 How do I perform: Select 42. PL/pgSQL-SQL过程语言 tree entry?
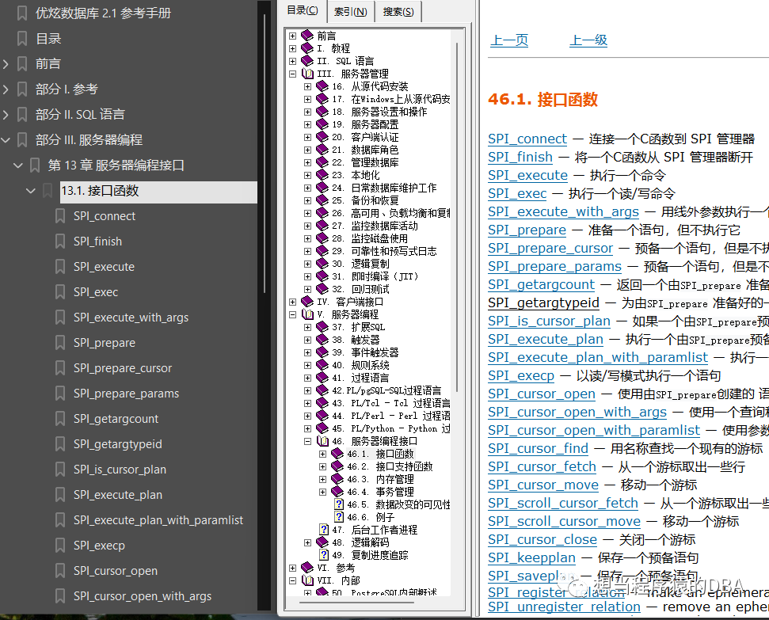coord(386,390)
